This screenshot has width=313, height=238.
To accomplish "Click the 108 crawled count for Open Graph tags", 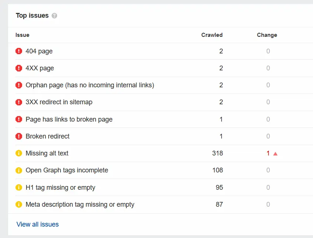I will pos(218,170).
